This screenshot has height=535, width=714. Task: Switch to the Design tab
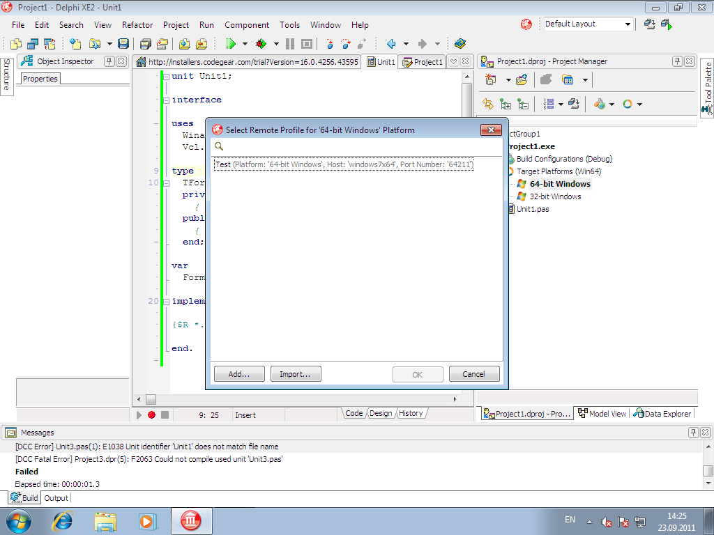click(381, 413)
